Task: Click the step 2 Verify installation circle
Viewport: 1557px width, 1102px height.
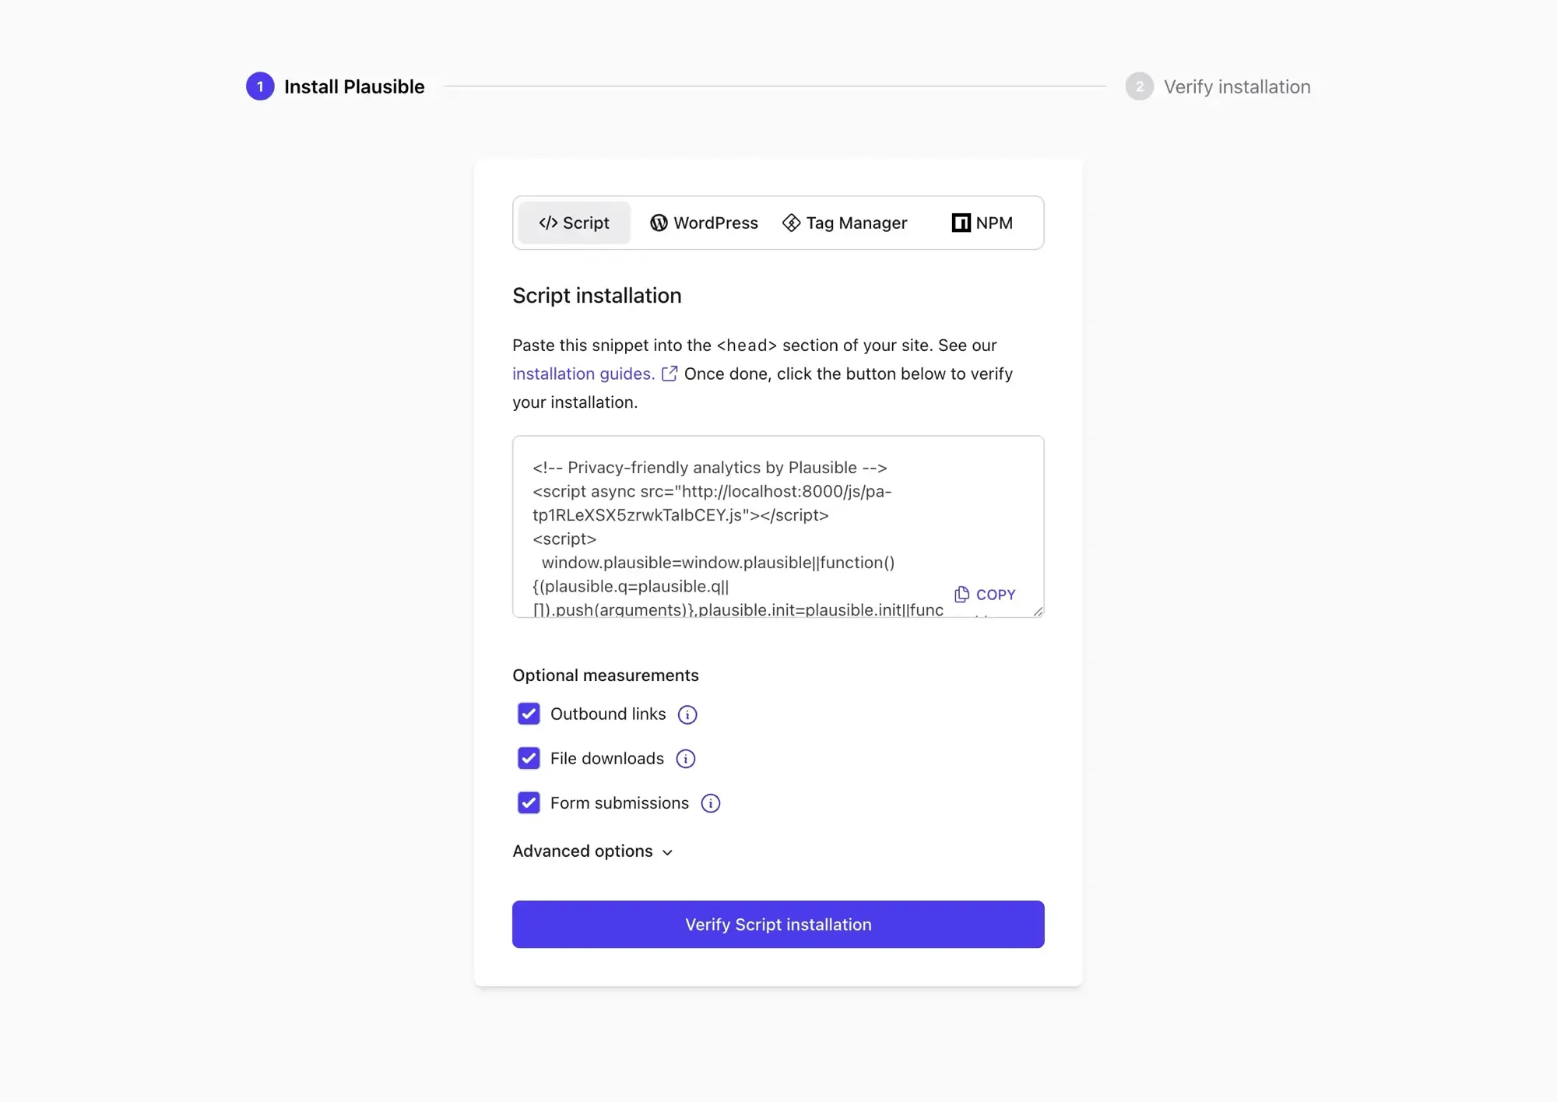Action: tap(1140, 86)
